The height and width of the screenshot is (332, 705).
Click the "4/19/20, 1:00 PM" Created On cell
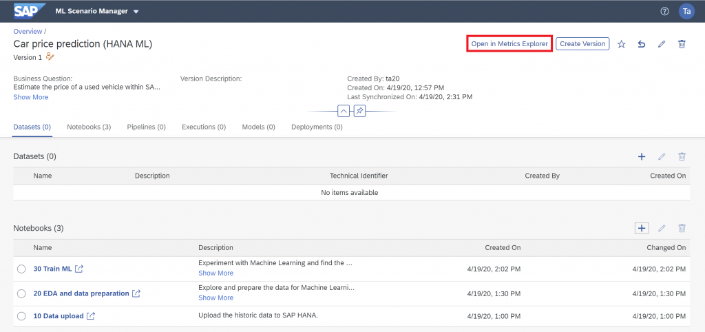494,316
